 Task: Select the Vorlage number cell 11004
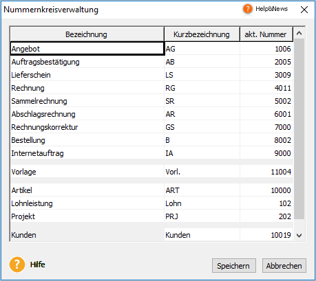click(266, 172)
